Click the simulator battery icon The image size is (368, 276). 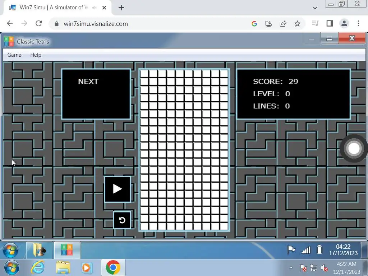[x=319, y=249]
